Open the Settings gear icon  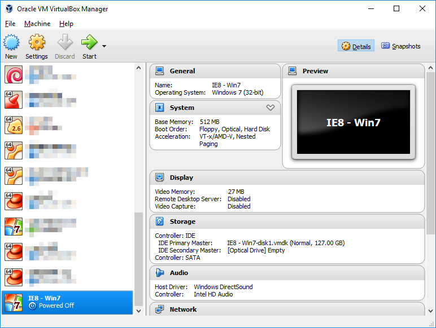pyautogui.click(x=37, y=43)
